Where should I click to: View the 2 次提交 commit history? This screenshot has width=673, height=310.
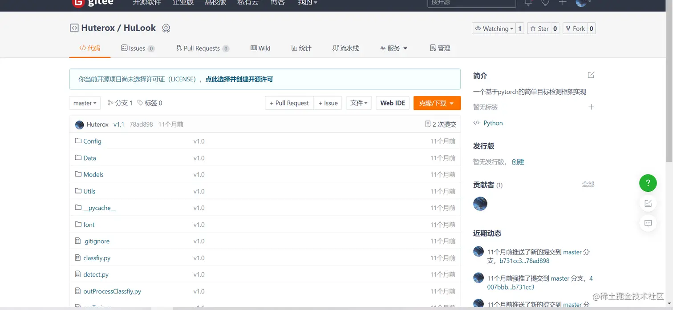coord(441,125)
